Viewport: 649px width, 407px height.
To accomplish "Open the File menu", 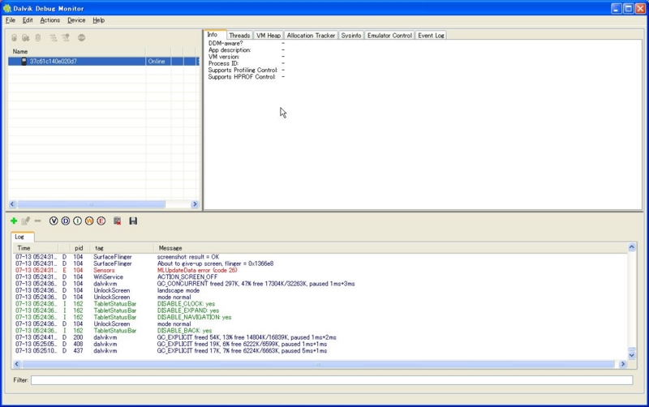I will [11, 20].
